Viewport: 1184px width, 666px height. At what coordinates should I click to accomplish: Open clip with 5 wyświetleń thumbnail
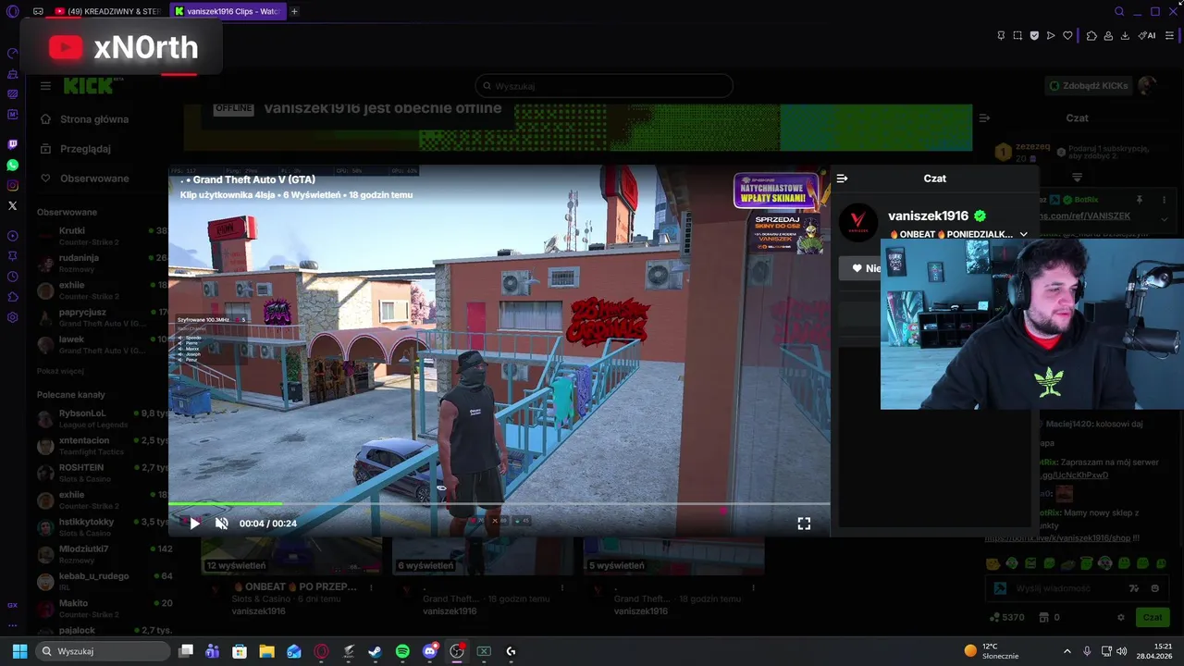coord(674,555)
